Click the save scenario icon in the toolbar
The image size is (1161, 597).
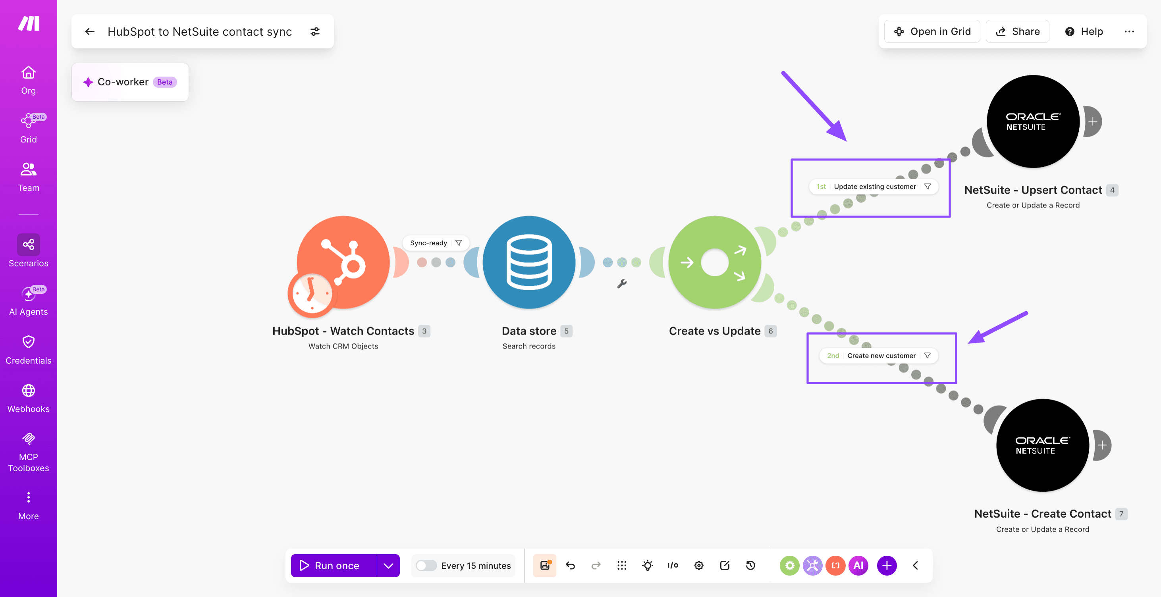pyautogui.click(x=545, y=566)
